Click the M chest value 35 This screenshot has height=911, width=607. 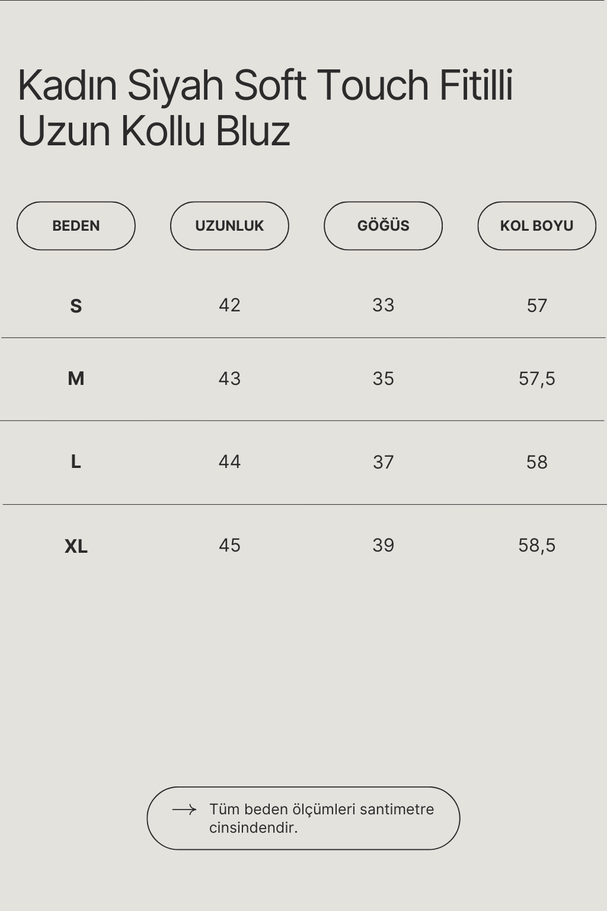383,379
